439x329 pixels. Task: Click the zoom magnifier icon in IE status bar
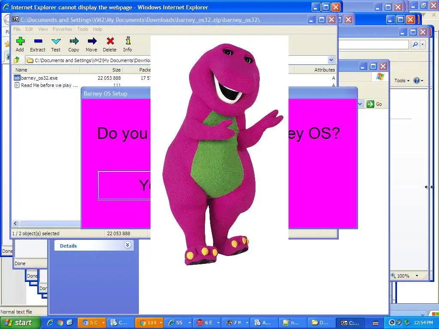[394, 275]
